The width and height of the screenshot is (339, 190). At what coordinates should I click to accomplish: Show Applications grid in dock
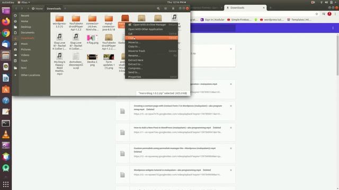pos(6,184)
